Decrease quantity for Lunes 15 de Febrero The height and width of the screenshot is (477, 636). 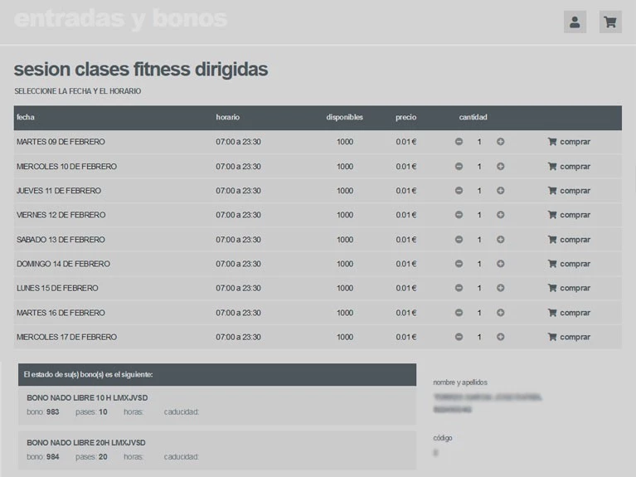click(459, 289)
